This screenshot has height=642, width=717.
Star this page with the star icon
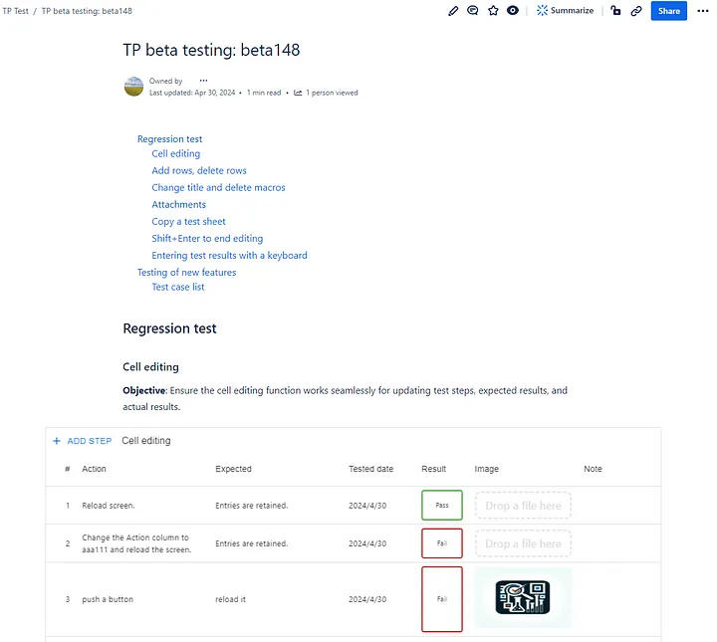[x=493, y=11]
